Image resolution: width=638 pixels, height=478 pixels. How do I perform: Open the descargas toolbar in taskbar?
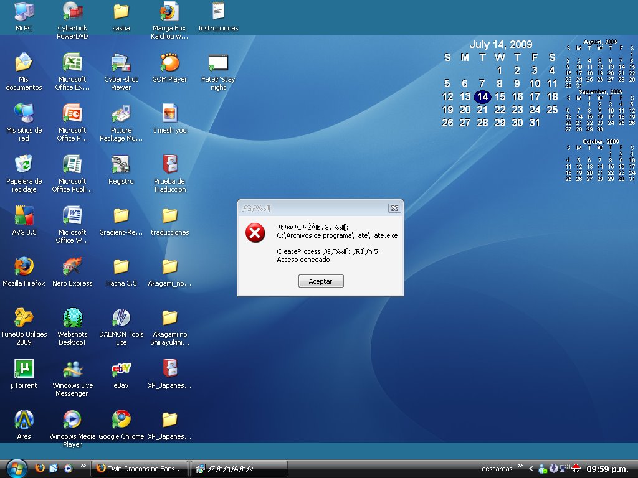pos(497,469)
